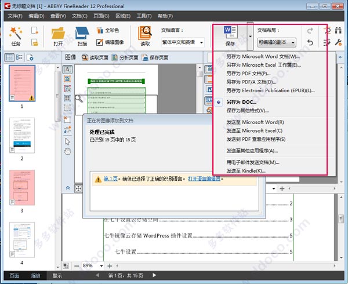348x284 pixels.
Task: Open the 区域(E) menu
Action: coord(123,16)
